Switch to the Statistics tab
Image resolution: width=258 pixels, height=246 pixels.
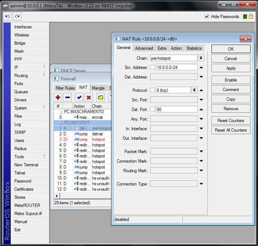click(194, 48)
